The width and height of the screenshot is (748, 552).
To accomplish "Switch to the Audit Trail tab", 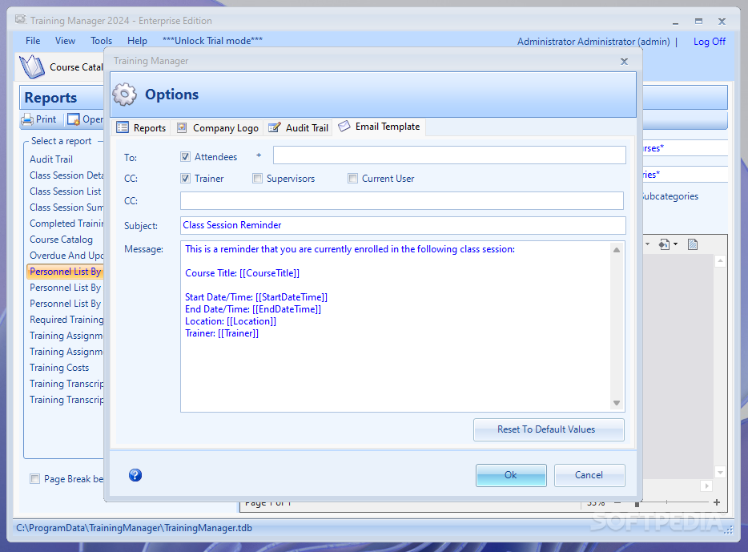I will click(298, 128).
